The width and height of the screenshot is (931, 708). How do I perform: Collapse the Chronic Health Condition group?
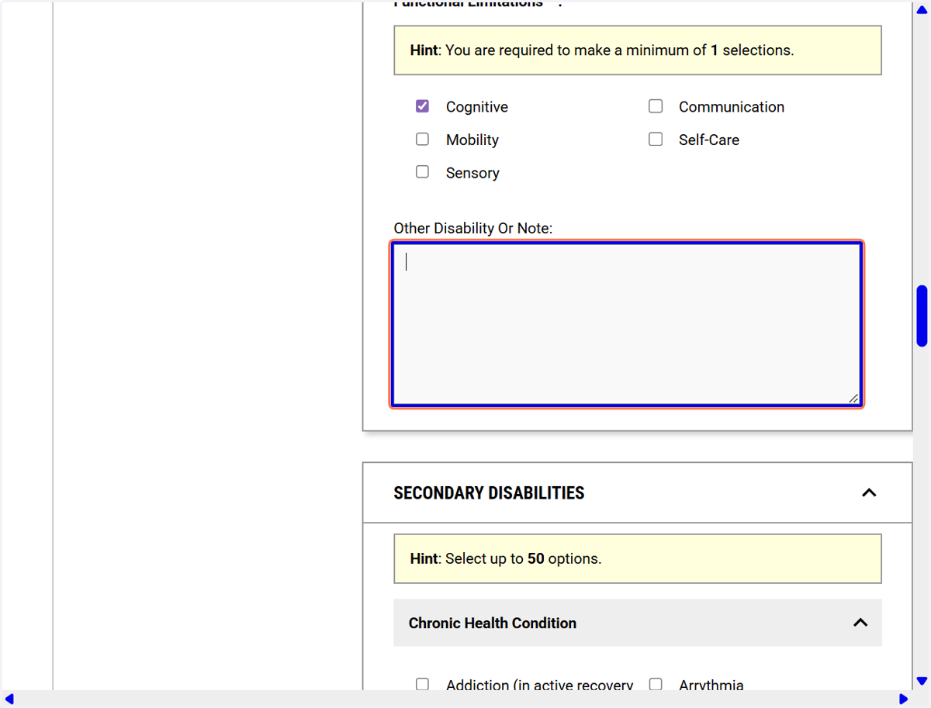[860, 623]
